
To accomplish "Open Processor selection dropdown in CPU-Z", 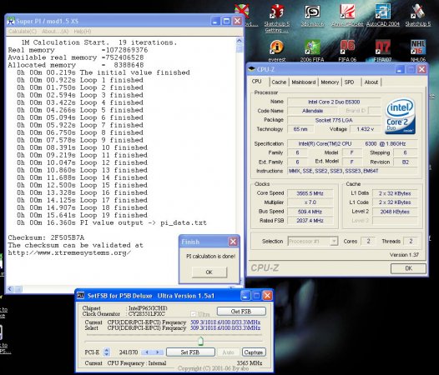I will coord(334,242).
